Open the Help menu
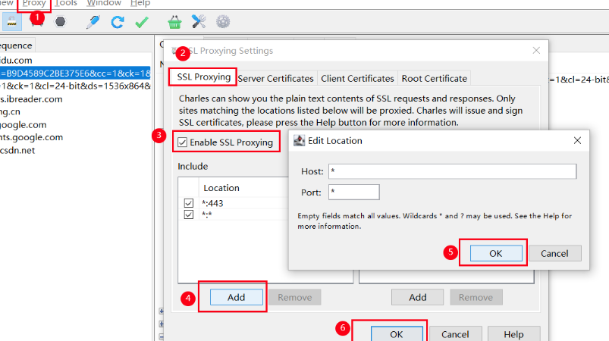This screenshot has height=341, width=609. point(140,3)
